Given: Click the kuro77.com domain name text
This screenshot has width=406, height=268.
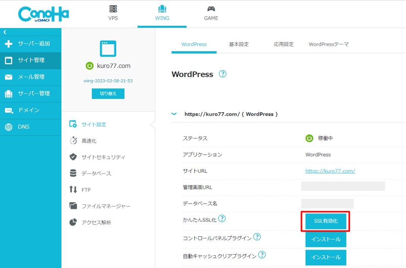Looking at the screenshot, I should click(x=114, y=66).
